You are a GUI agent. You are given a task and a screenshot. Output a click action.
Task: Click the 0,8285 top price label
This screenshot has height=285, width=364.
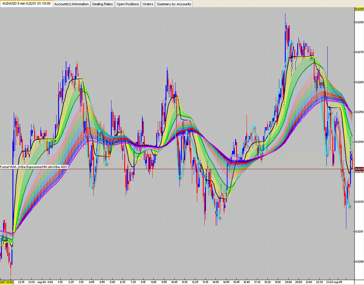click(359, 9)
